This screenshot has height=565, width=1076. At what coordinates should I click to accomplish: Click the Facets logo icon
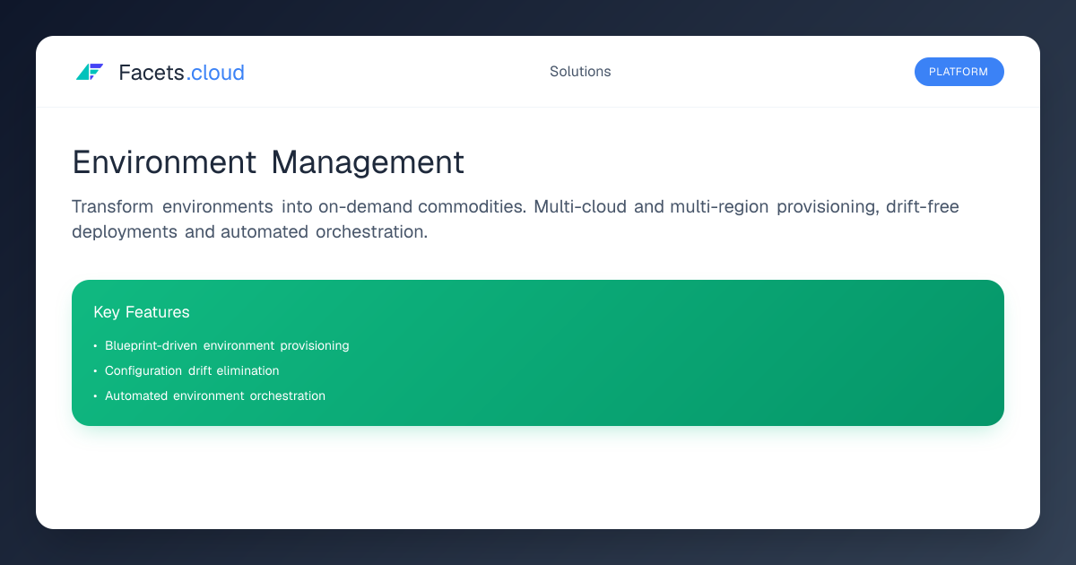[90, 72]
